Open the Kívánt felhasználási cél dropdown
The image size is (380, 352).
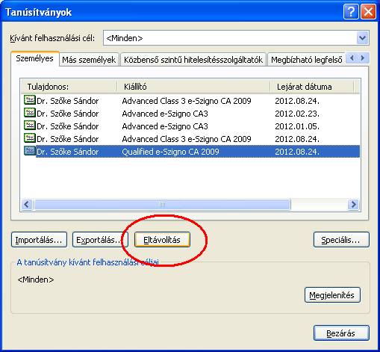click(362, 38)
